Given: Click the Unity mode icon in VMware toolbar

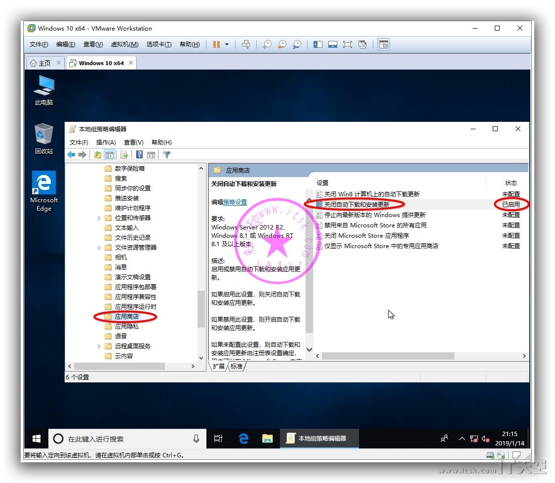Looking at the screenshot, I should click(362, 44).
